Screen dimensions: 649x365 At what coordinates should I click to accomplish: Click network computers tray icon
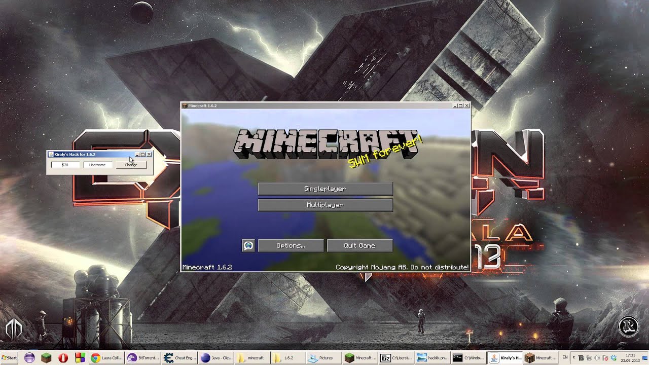(589, 357)
